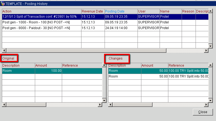Viewport: 216px width, 121px height.
Task: Click left arrow of Action grid's horizontal scrollbar
Action: [x=4, y=51]
